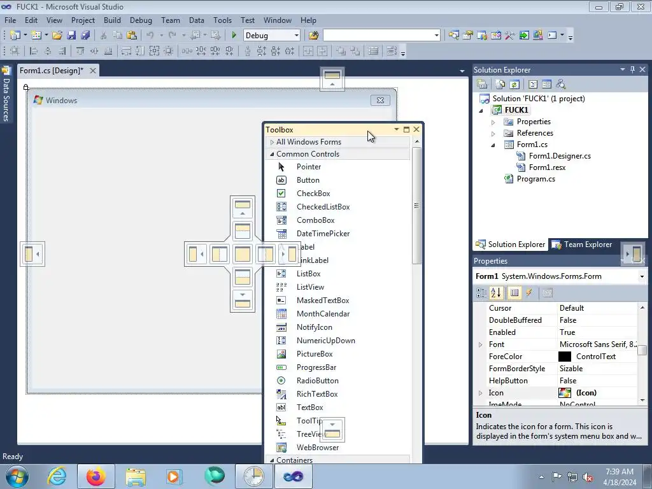This screenshot has height=489, width=652.
Task: Open the Debug menu
Action: (x=141, y=20)
